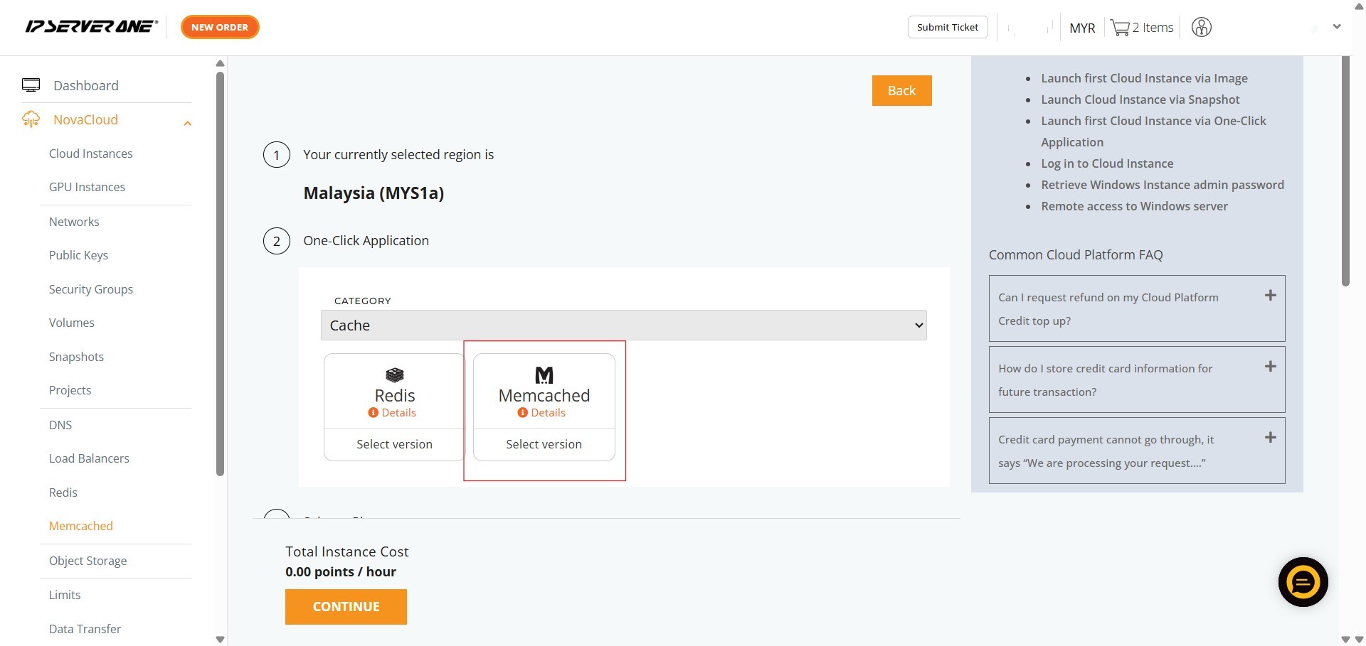Click the Redis application logo icon
The height and width of the screenshot is (646, 1366).
coord(394,375)
